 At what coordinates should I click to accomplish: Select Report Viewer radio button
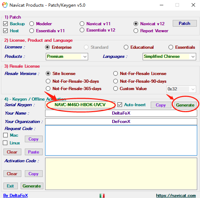pos(136,31)
